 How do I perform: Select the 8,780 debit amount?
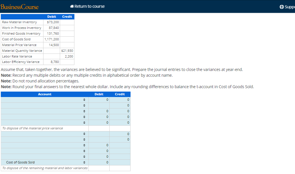coord(55,62)
